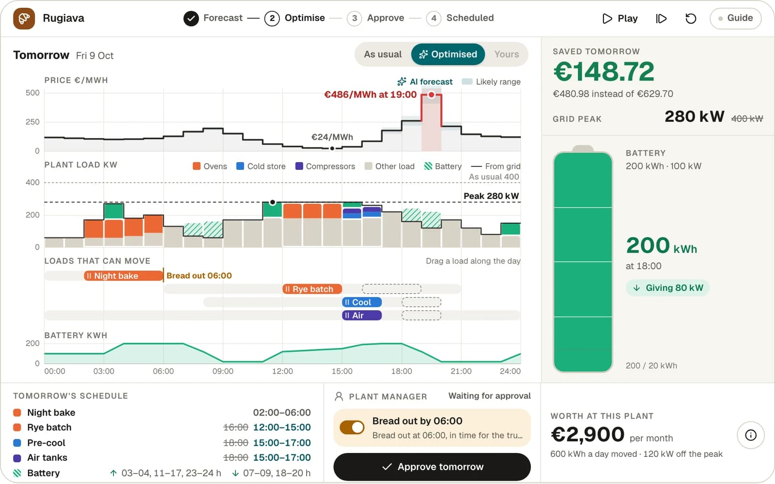Click the €24/MWh price low marker
The width and height of the screenshot is (775, 484).
pyautogui.click(x=332, y=148)
